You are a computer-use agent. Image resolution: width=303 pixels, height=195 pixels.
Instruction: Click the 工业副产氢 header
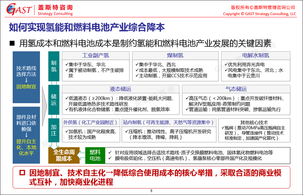point(95,56)
